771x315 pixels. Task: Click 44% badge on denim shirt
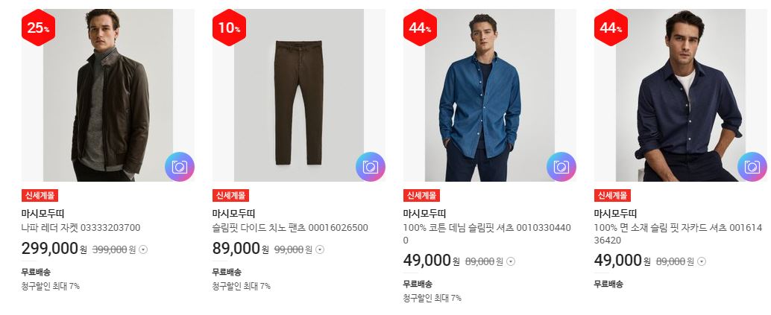420,28
